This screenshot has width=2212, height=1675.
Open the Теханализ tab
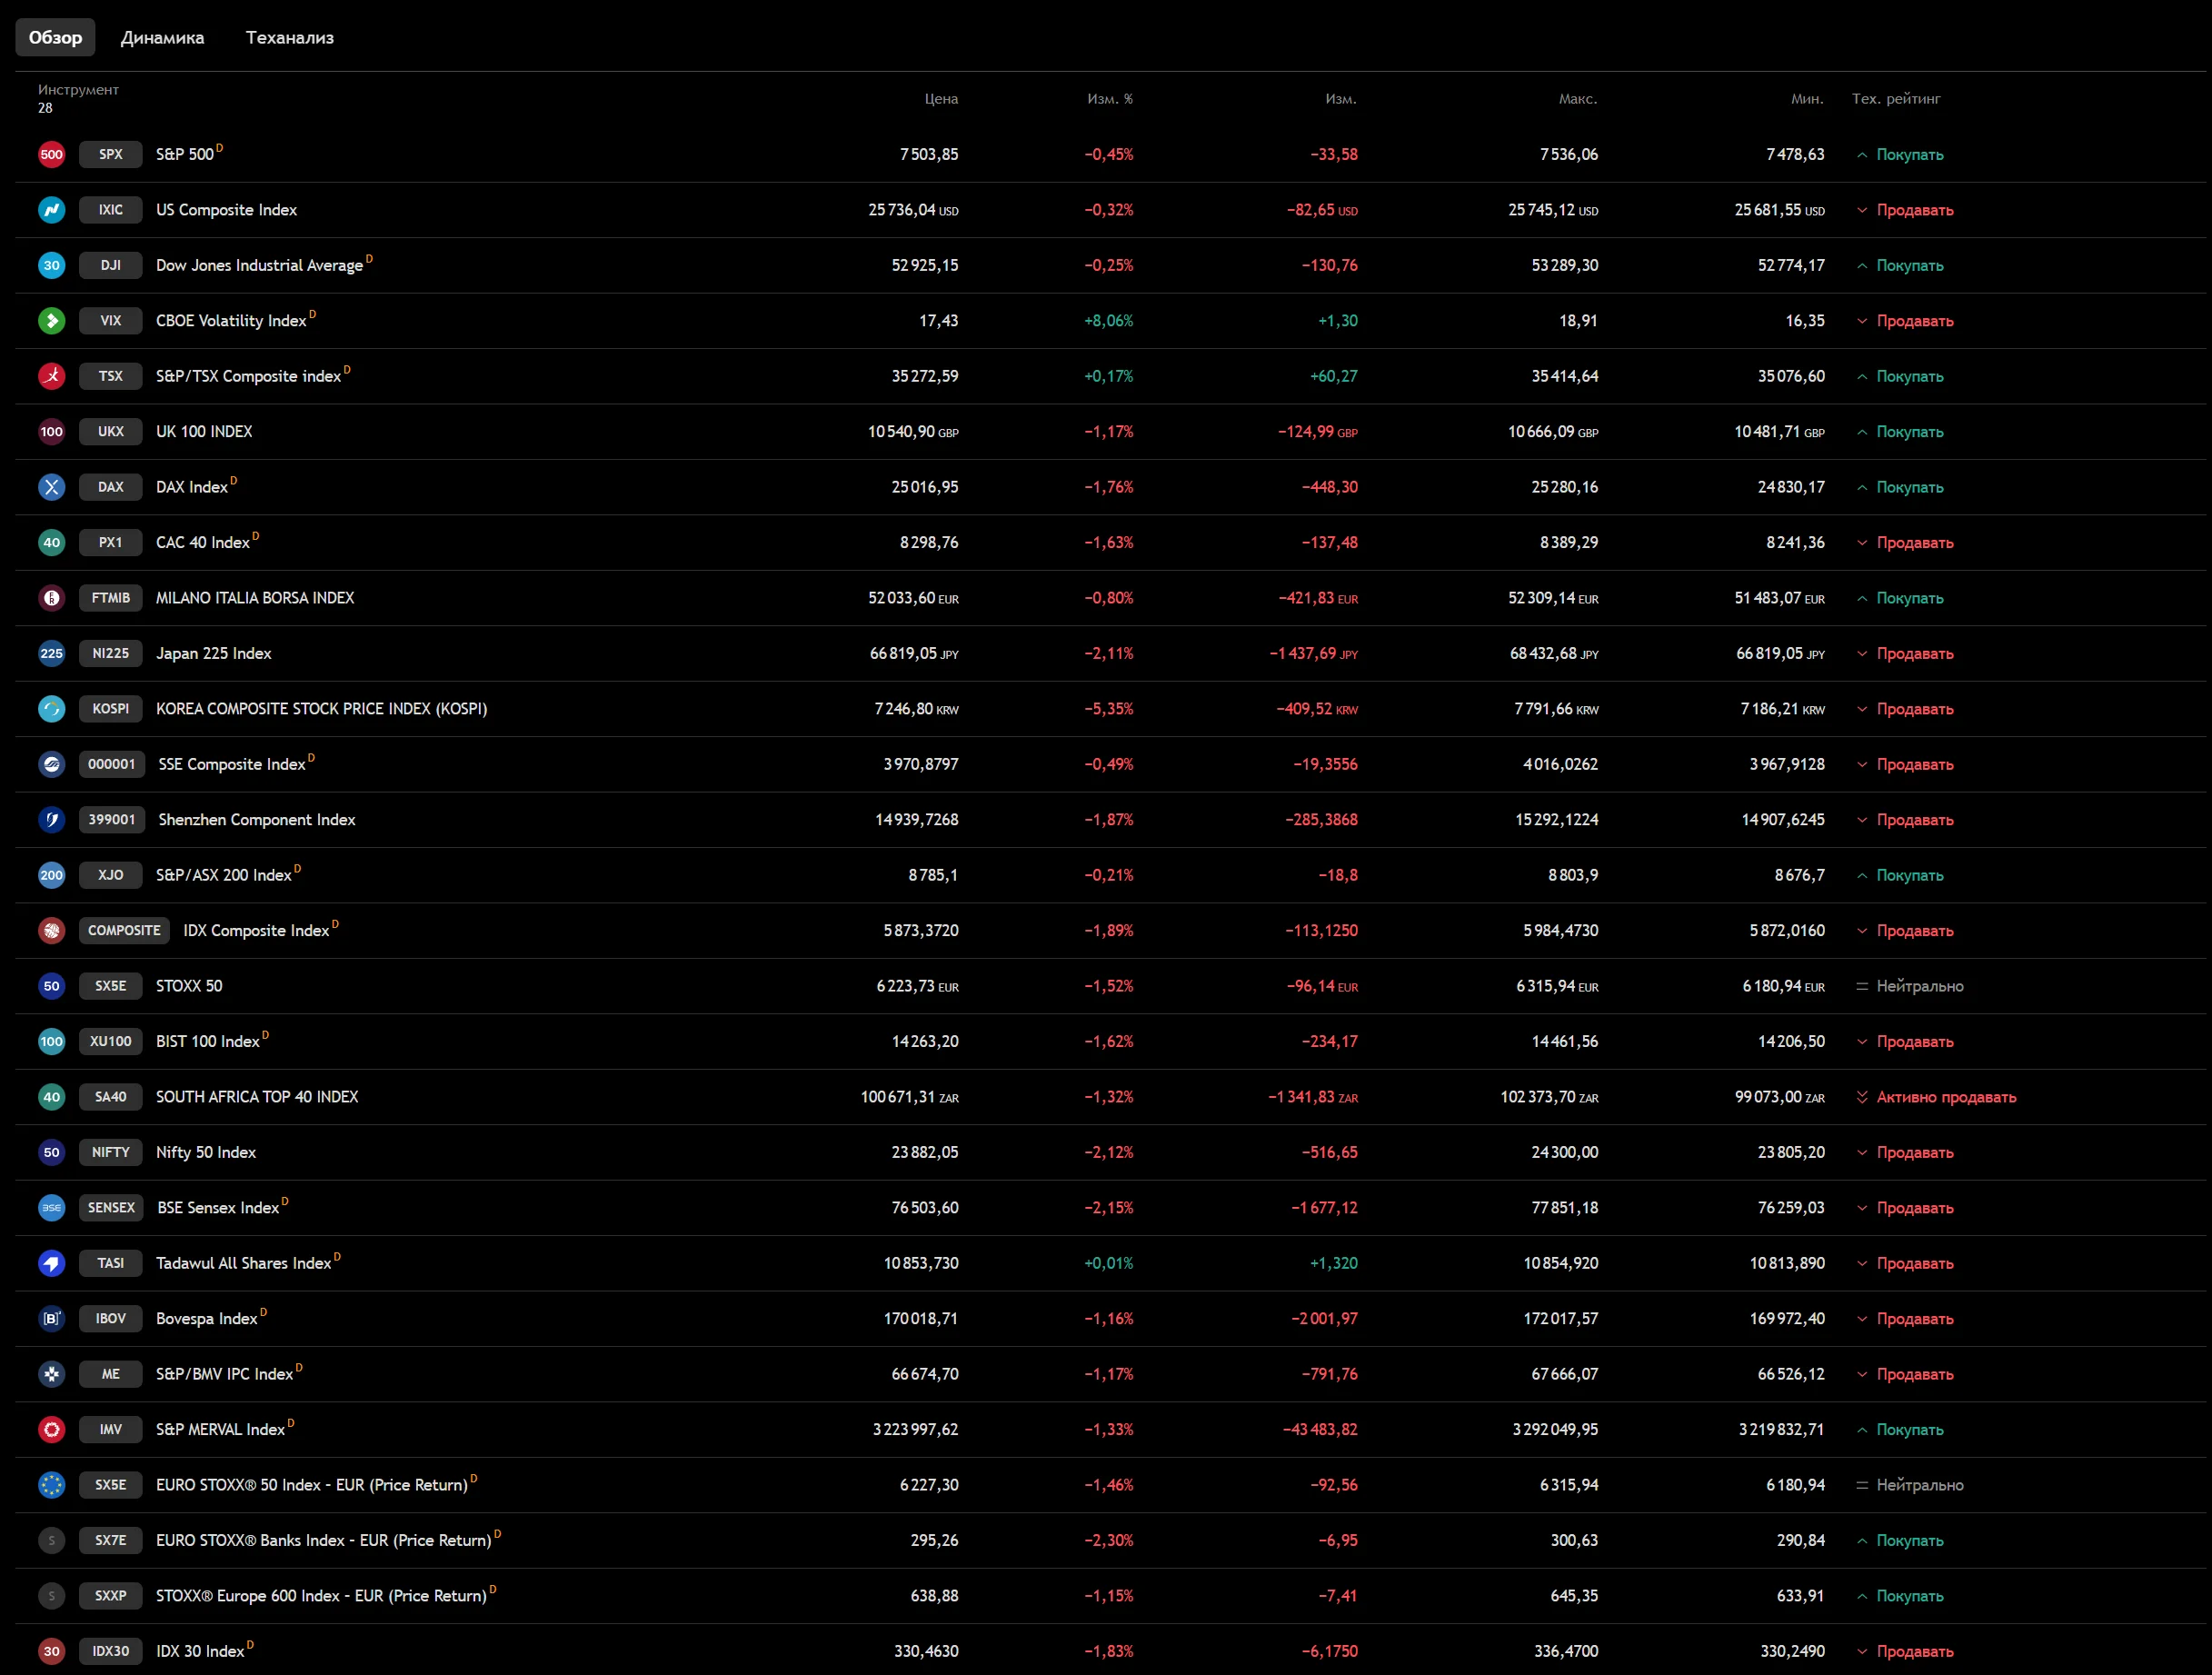[290, 38]
